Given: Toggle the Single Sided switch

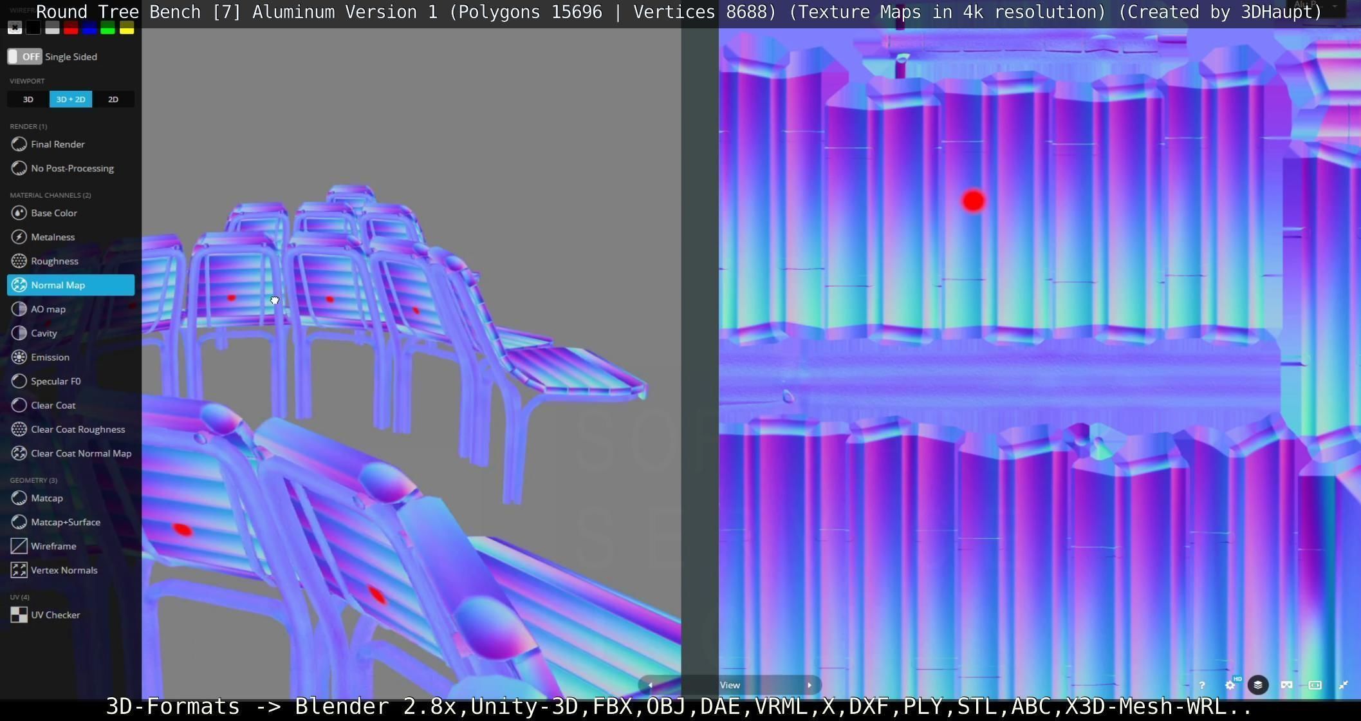Looking at the screenshot, I should point(24,57).
